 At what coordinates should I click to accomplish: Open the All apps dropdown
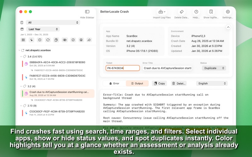[53, 23]
